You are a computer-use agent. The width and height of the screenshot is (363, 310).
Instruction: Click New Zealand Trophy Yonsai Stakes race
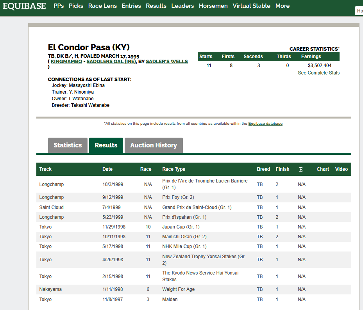click(x=204, y=260)
